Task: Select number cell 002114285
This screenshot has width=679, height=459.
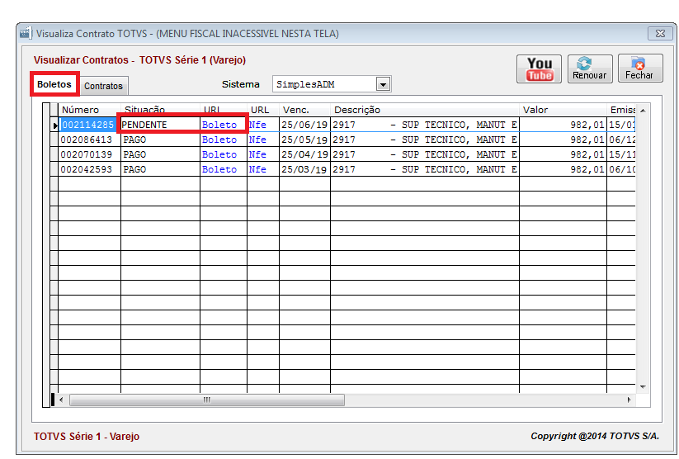Action: tap(87, 125)
